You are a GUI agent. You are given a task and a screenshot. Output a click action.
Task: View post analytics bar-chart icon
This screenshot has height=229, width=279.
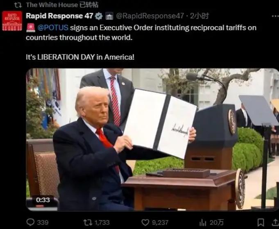(203, 222)
